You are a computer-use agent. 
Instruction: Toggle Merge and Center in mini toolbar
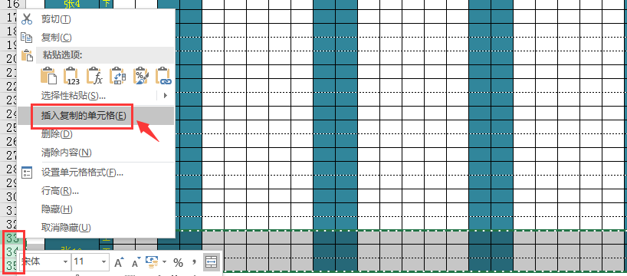(x=211, y=262)
